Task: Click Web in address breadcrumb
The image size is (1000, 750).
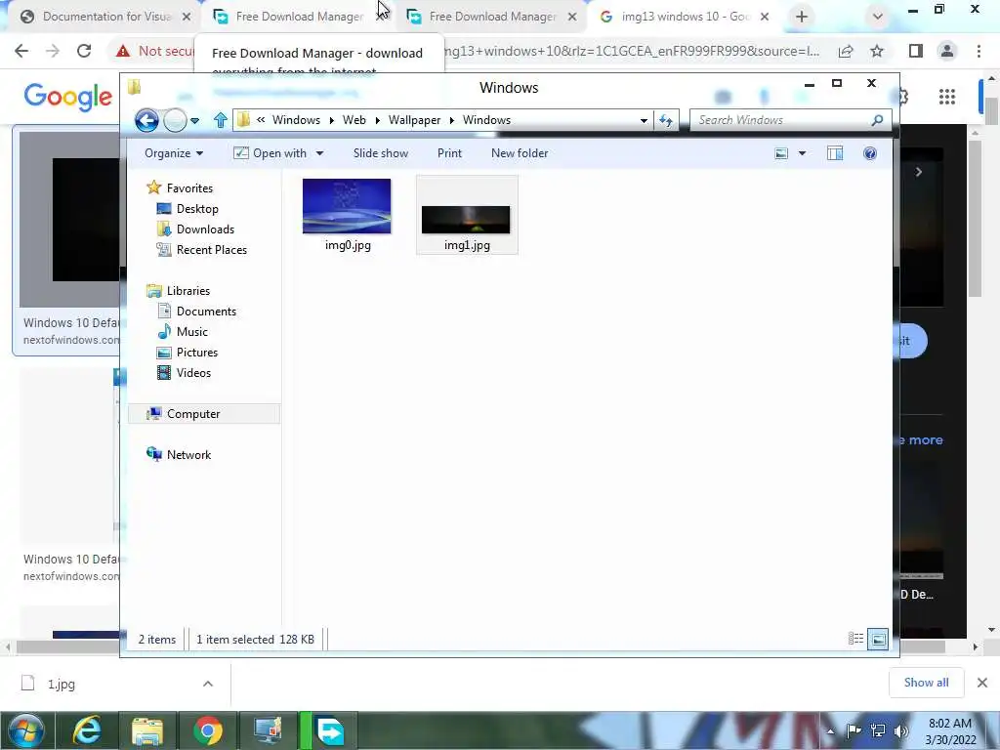Action: (x=354, y=120)
